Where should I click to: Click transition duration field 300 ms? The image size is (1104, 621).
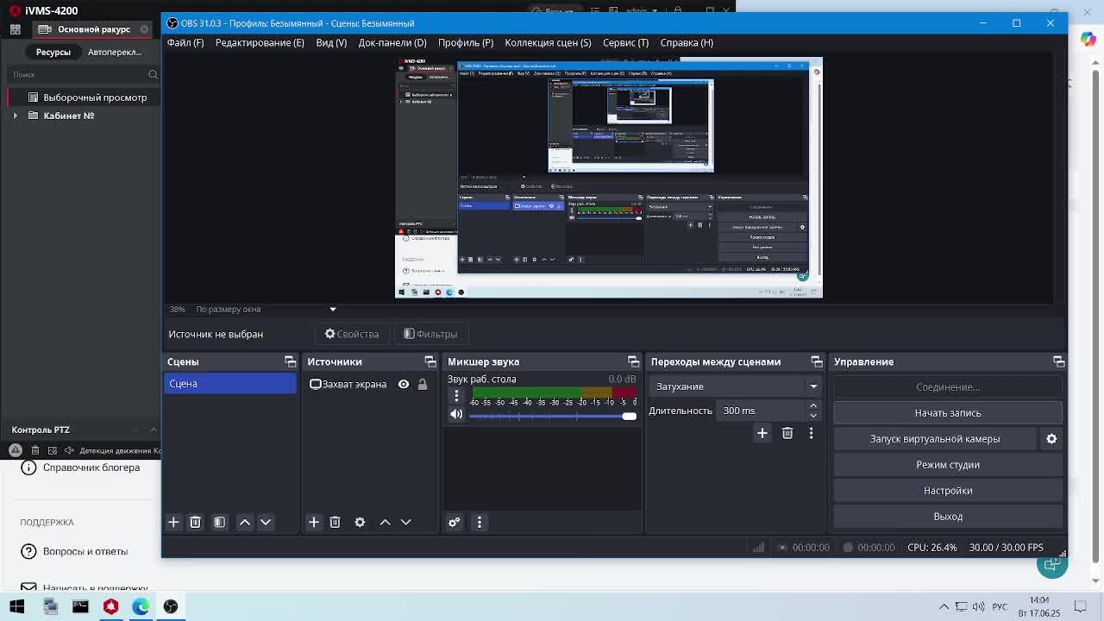tap(762, 411)
